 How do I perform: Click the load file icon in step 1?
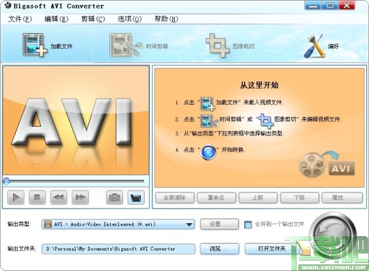click(207, 104)
